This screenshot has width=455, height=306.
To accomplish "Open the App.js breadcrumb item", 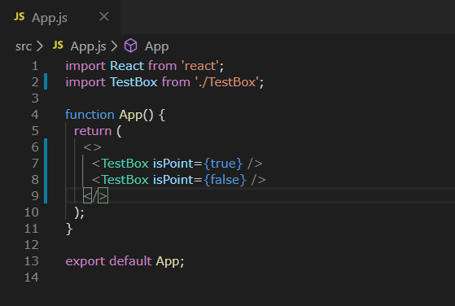I will pyautogui.click(x=88, y=46).
